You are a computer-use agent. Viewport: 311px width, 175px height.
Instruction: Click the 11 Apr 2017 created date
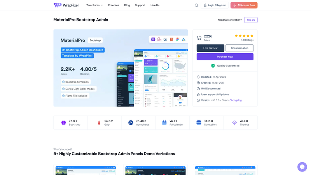coord(218,83)
